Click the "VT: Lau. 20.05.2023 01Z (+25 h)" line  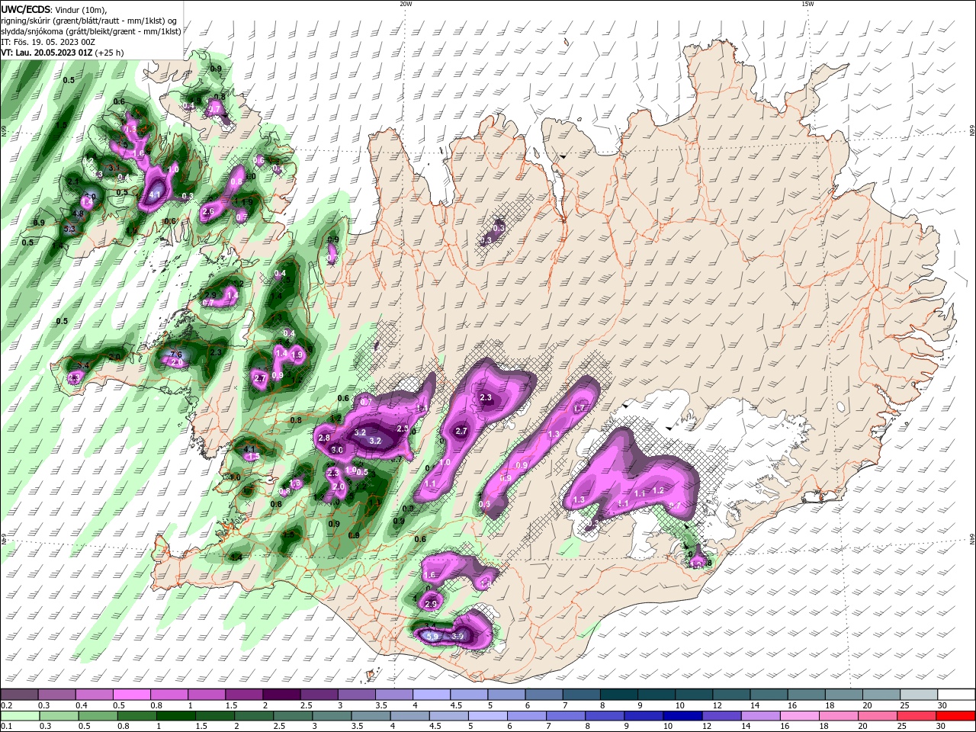point(63,53)
